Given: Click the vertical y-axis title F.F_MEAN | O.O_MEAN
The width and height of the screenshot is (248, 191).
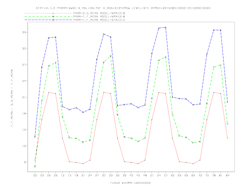Looking at the screenshot, I should [12, 98].
